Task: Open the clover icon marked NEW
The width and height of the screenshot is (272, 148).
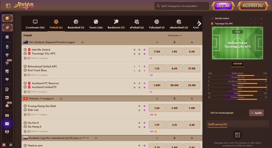Action: (x=7, y=106)
